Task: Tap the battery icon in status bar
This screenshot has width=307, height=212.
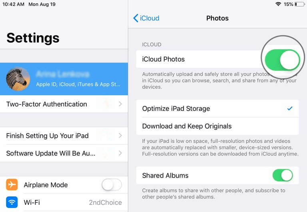Action: [299, 4]
